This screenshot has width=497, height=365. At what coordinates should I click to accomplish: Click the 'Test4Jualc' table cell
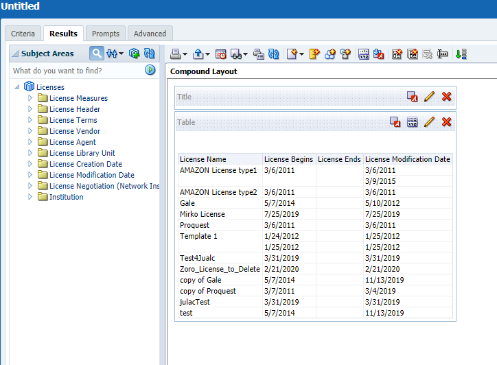point(220,258)
